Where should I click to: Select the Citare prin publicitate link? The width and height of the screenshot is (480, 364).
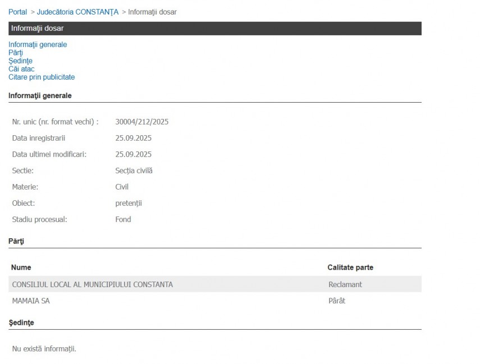[x=42, y=77]
